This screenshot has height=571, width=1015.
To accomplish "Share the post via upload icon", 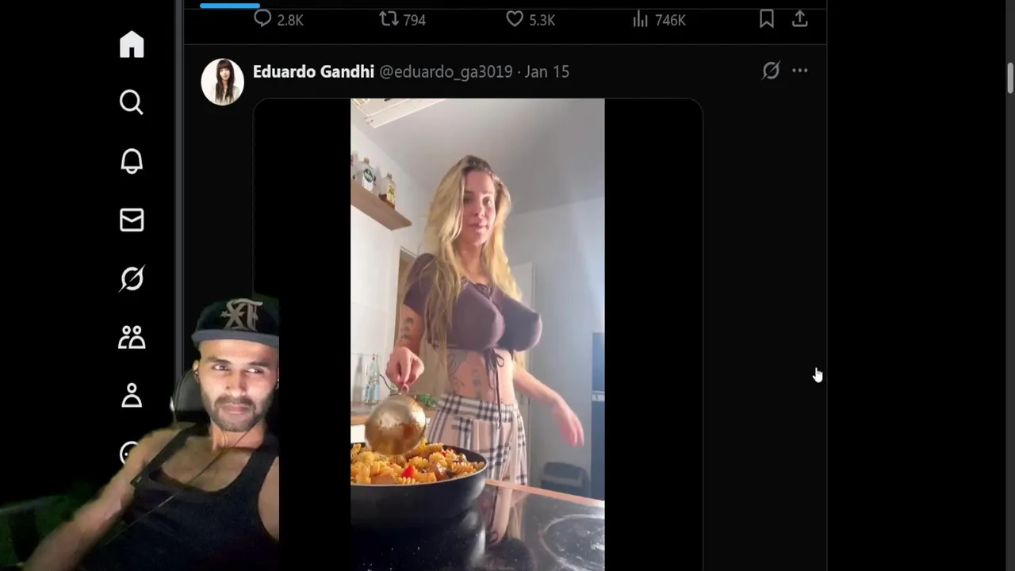I will point(799,19).
